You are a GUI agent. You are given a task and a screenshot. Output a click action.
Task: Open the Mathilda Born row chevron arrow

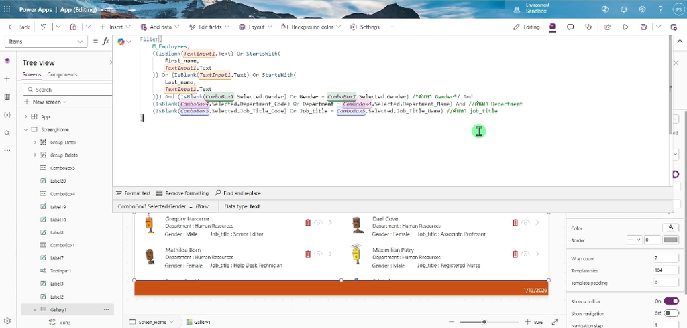330,254
